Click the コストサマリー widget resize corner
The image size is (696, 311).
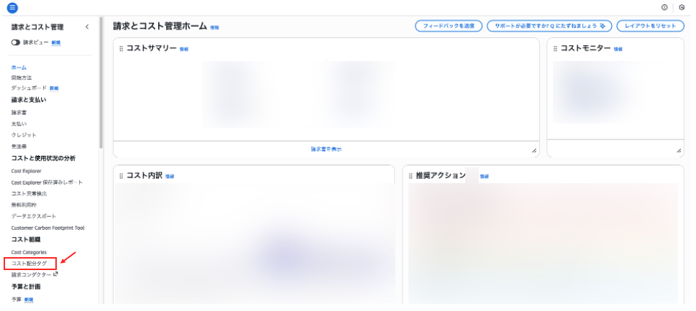pos(534,151)
